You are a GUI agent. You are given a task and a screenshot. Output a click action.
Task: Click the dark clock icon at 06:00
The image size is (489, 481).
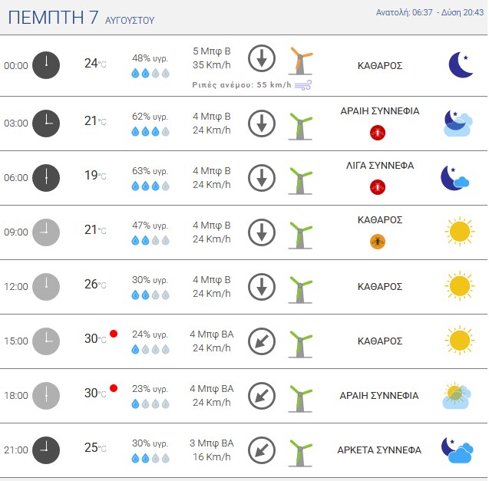pos(46,178)
